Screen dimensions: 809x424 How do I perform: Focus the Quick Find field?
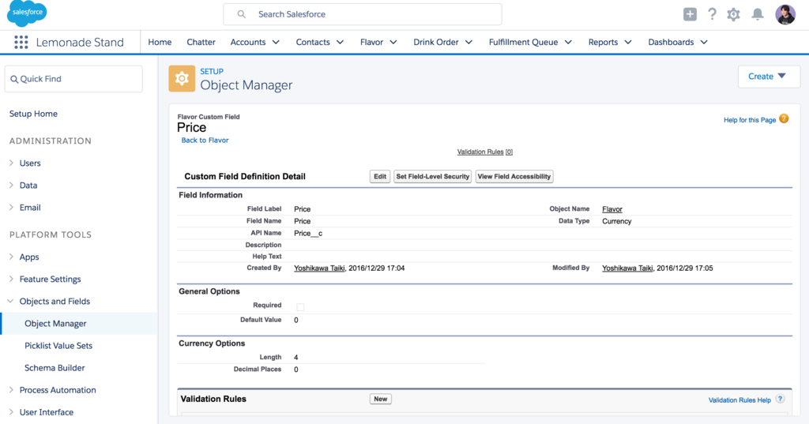point(73,79)
